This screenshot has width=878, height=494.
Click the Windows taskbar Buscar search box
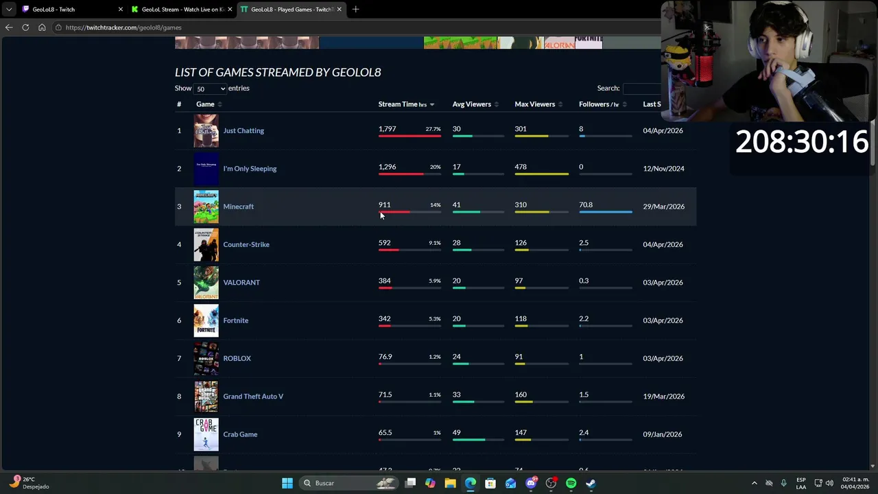(x=350, y=483)
